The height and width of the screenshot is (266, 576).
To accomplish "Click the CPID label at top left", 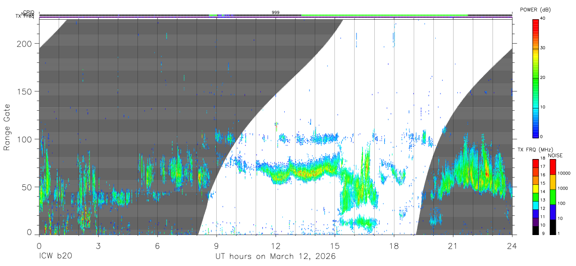I will pyautogui.click(x=28, y=13).
